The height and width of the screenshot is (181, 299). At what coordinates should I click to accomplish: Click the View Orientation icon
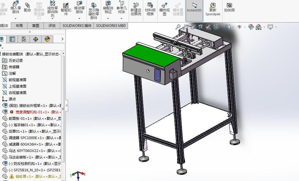click(x=216, y=27)
